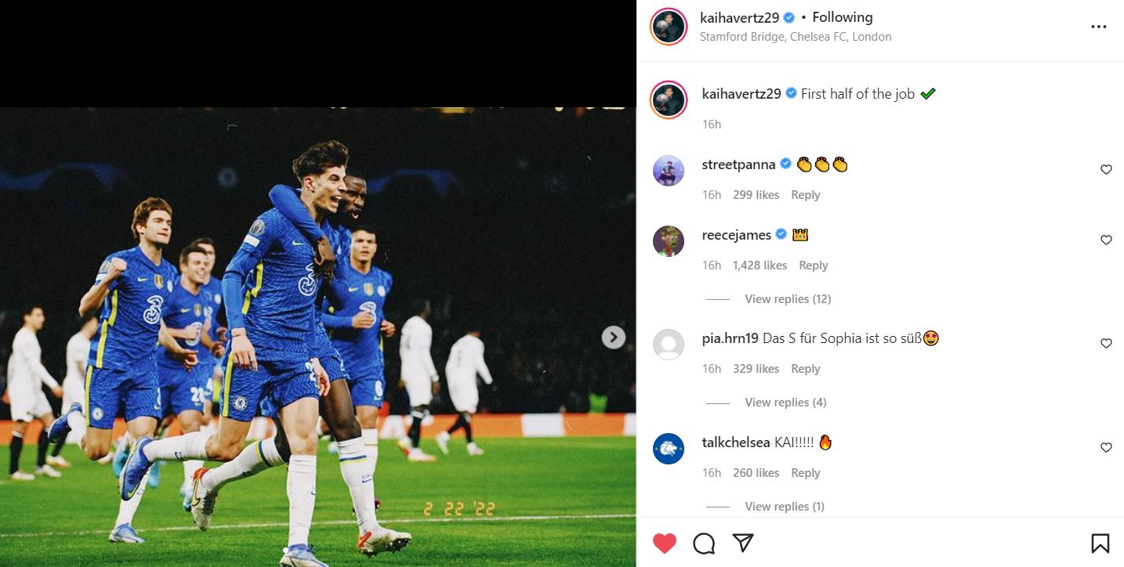Image resolution: width=1124 pixels, height=567 pixels.
Task: Open streetpanna's profile avatar
Action: (x=669, y=171)
